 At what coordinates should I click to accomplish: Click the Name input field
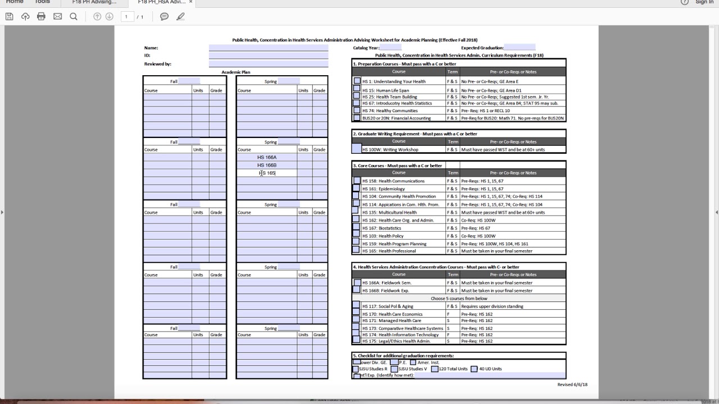click(269, 48)
